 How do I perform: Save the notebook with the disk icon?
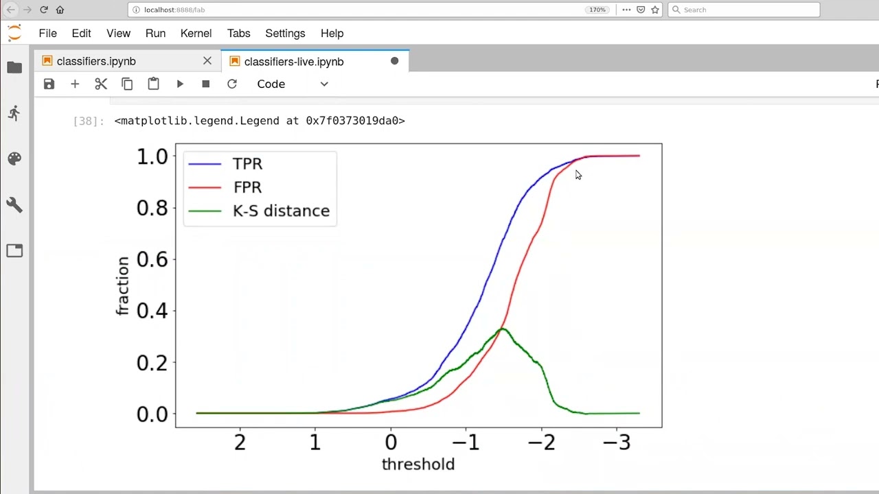tap(49, 84)
